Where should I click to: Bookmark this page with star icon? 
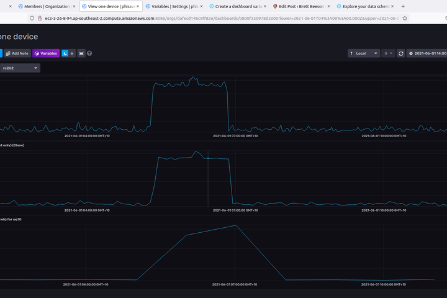[x=405, y=18]
